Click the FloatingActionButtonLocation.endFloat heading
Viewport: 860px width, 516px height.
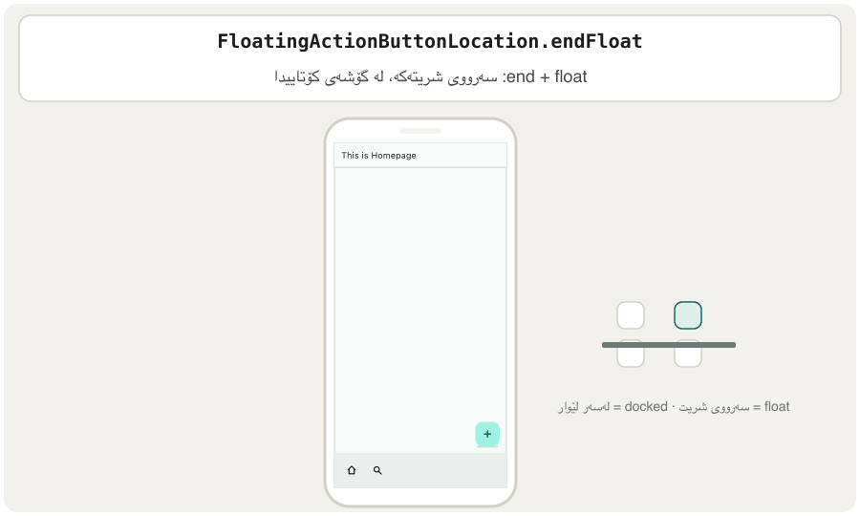tap(429, 41)
